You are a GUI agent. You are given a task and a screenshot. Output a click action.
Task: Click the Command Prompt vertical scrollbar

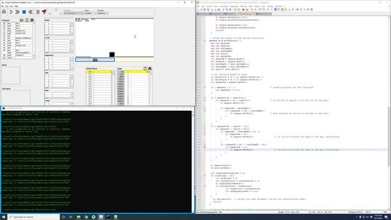pos(193,161)
